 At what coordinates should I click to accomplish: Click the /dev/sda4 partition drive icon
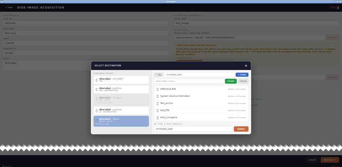point(97,111)
